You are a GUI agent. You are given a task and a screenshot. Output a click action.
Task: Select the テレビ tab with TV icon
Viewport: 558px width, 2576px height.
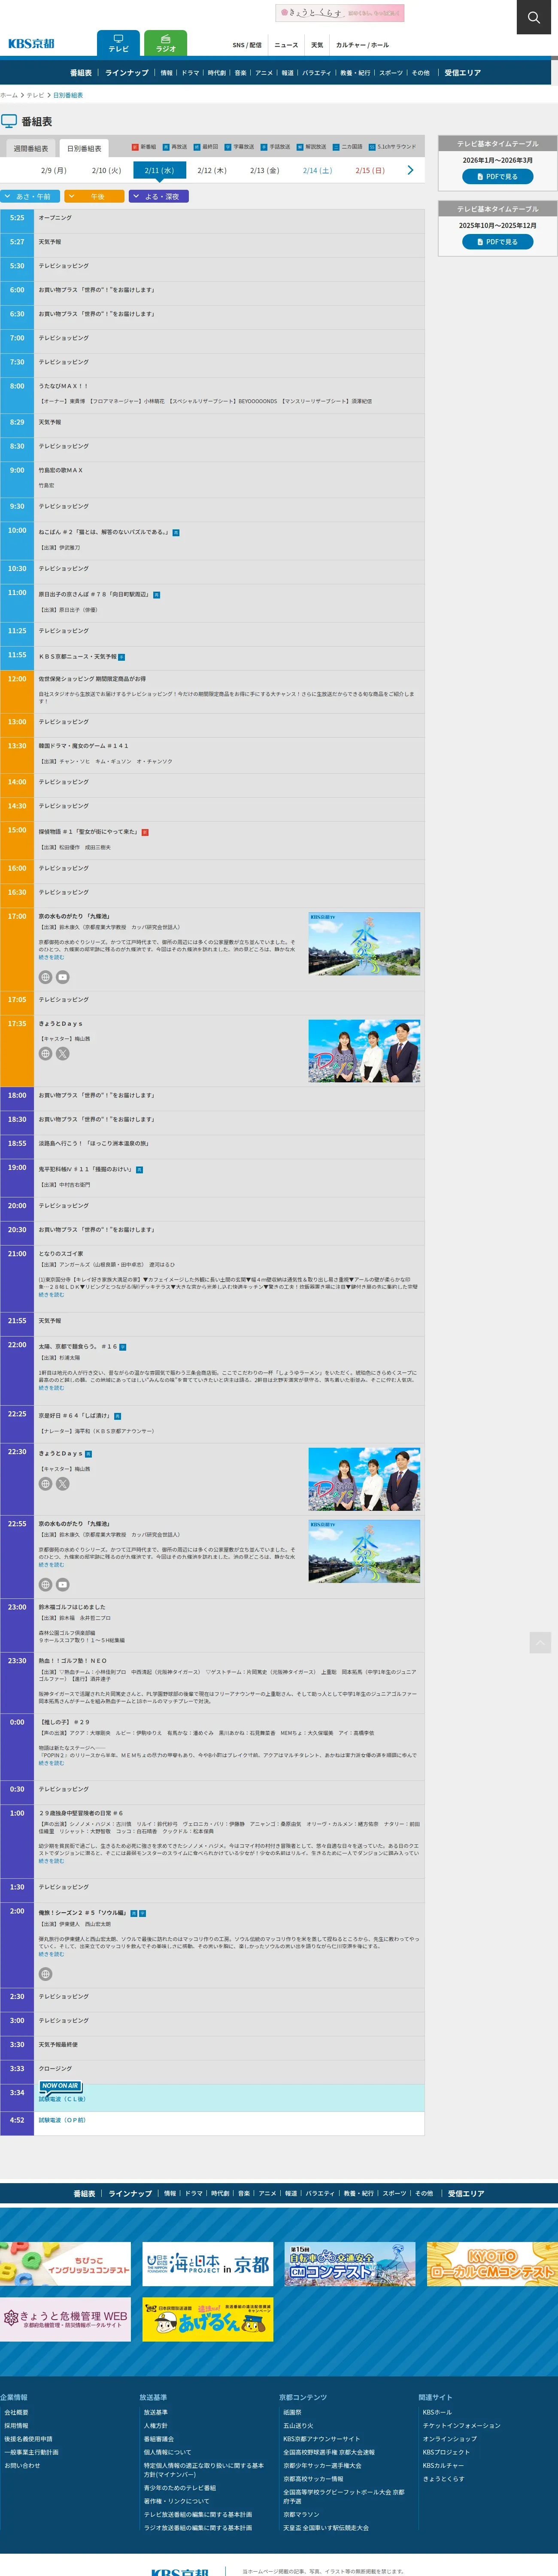click(x=118, y=43)
